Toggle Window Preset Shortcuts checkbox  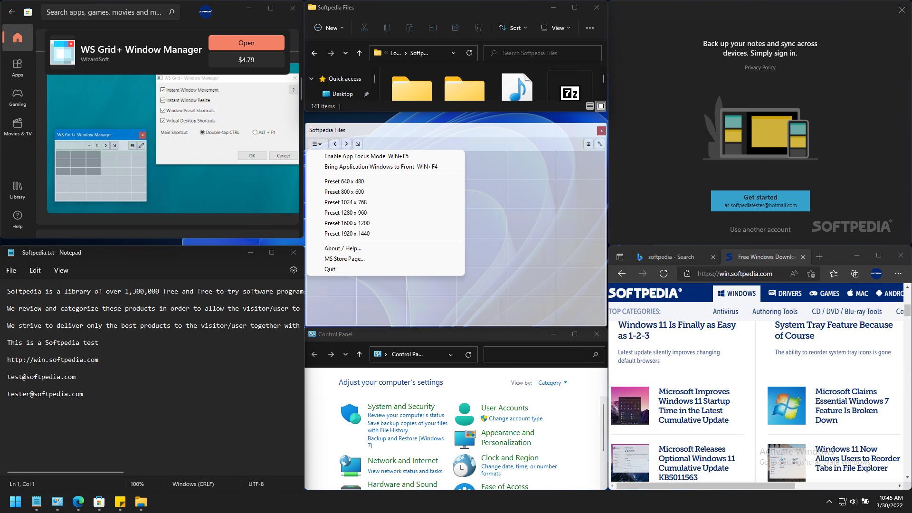(163, 110)
